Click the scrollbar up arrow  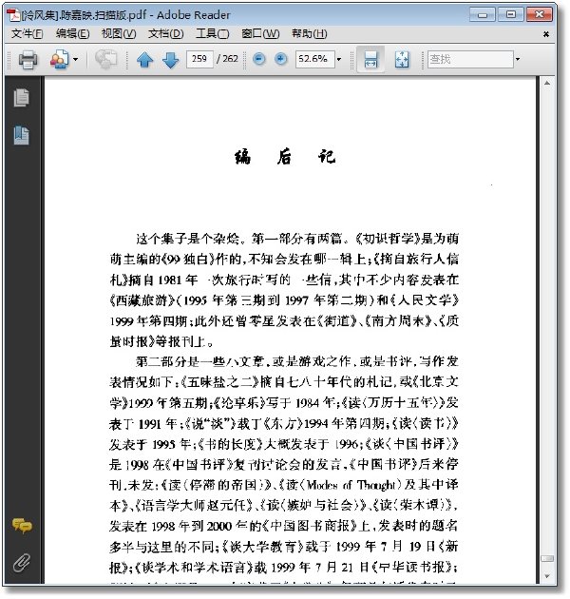pyautogui.click(x=547, y=83)
